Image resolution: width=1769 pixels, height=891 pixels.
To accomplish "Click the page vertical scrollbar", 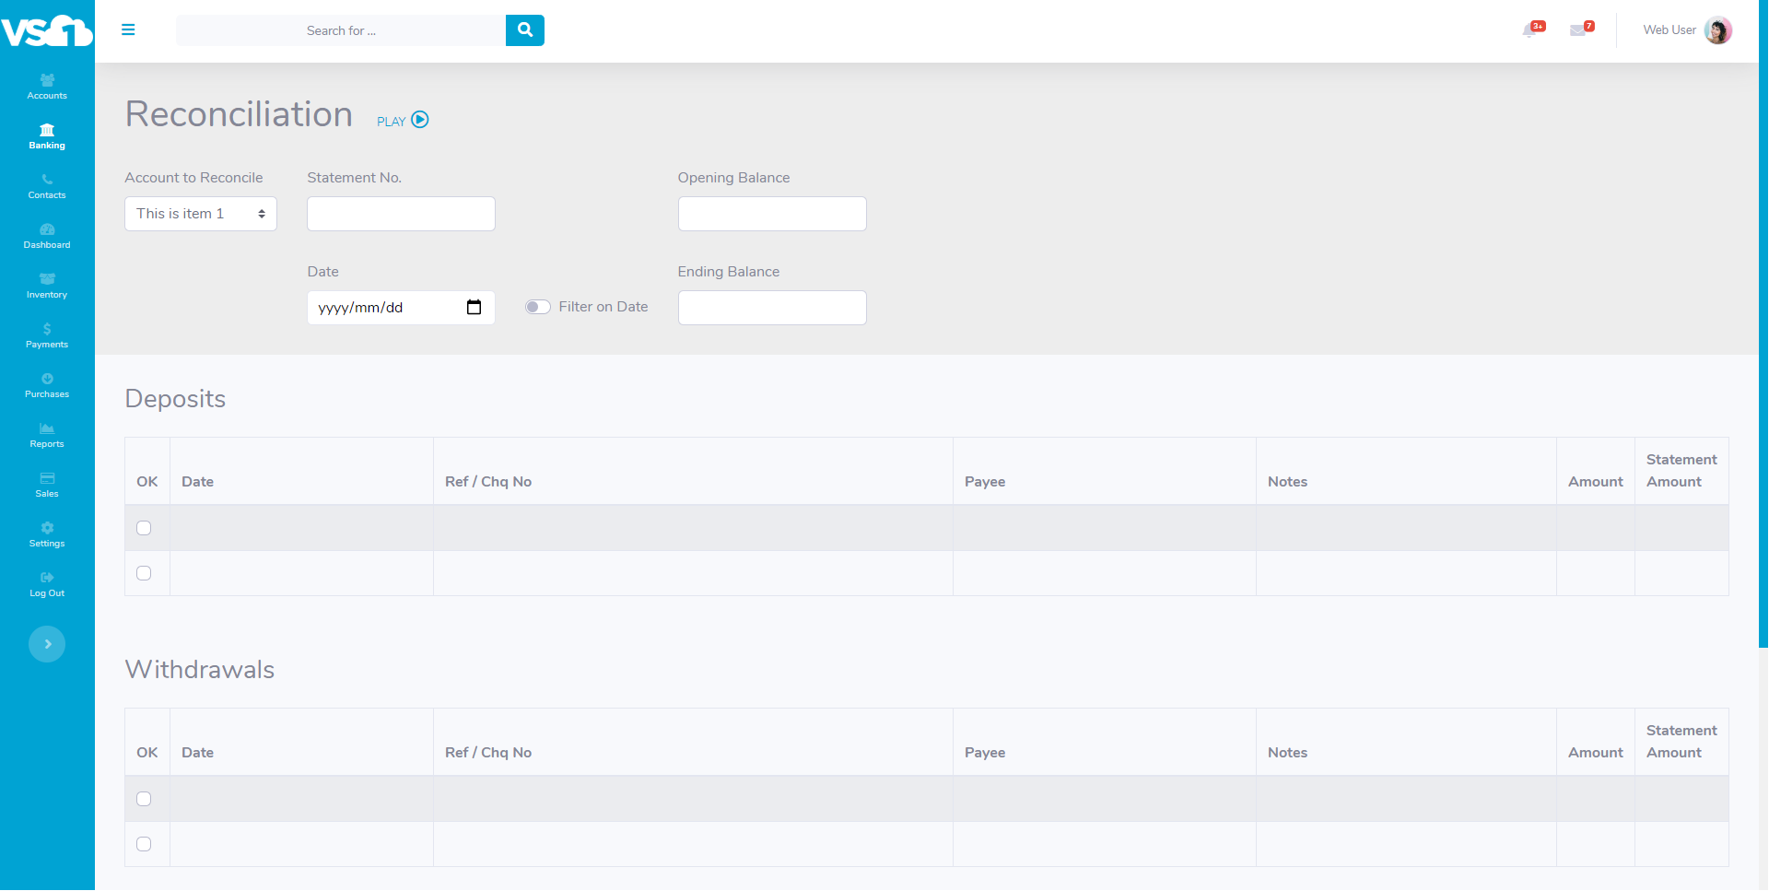I will coord(1763,322).
